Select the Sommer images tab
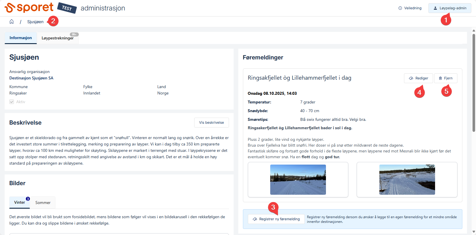This screenshot has width=476, height=235. (x=43, y=203)
